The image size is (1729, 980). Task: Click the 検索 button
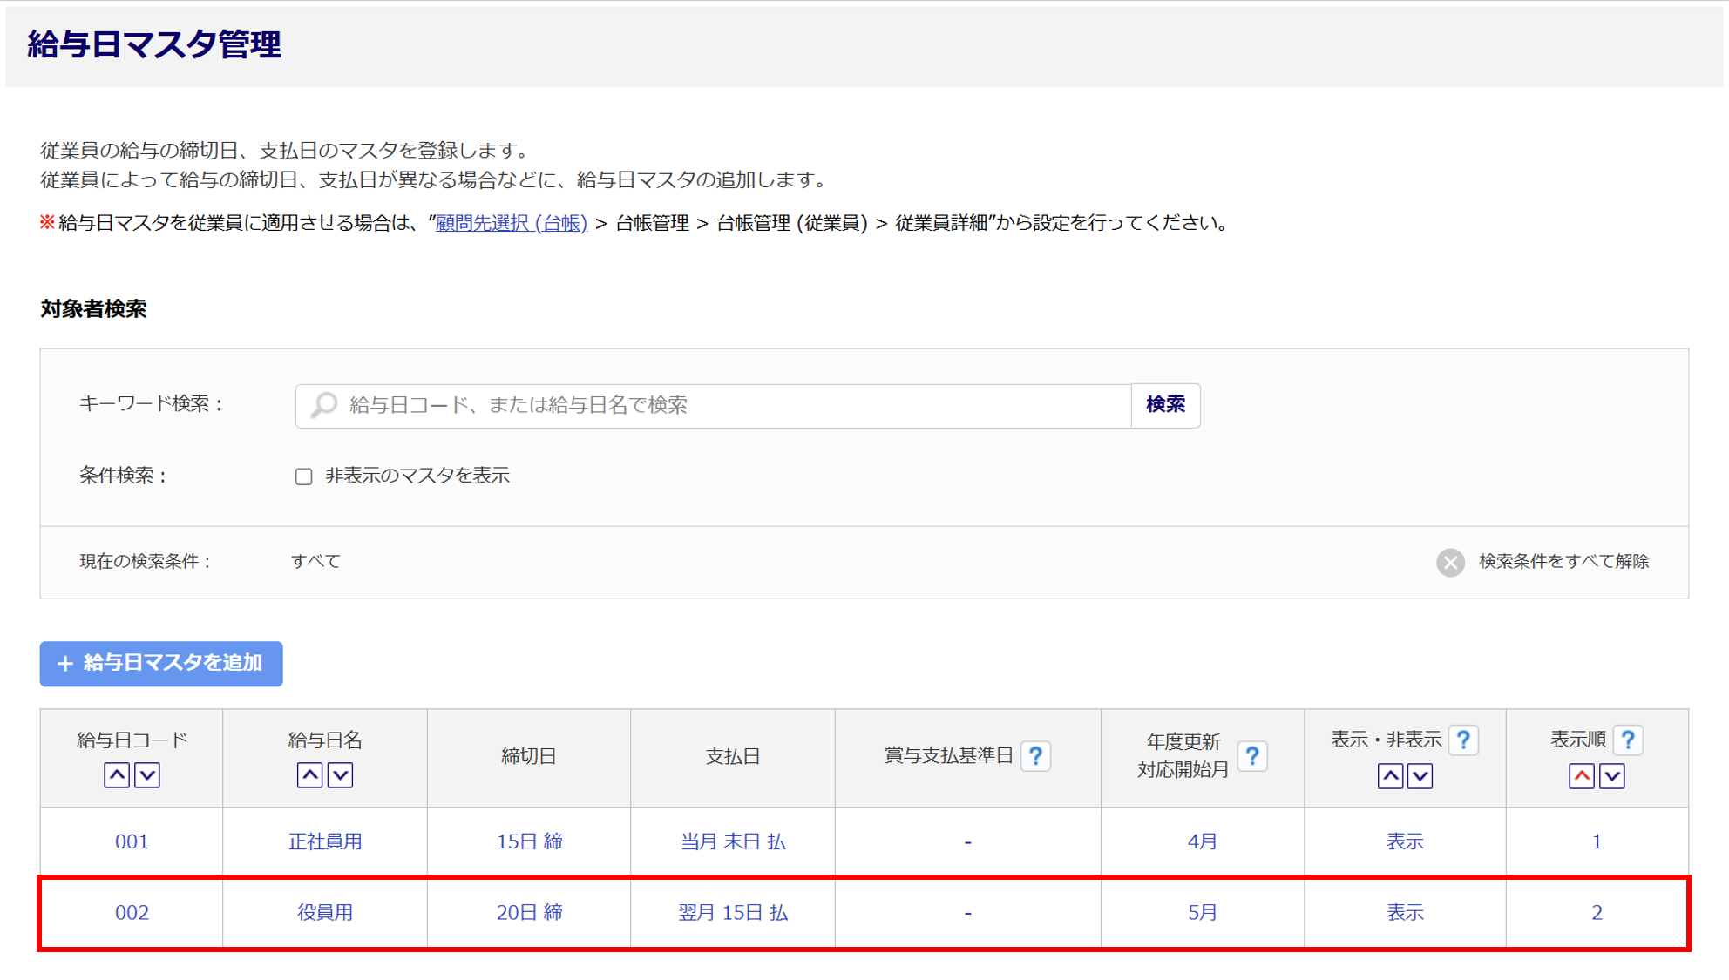1165,405
